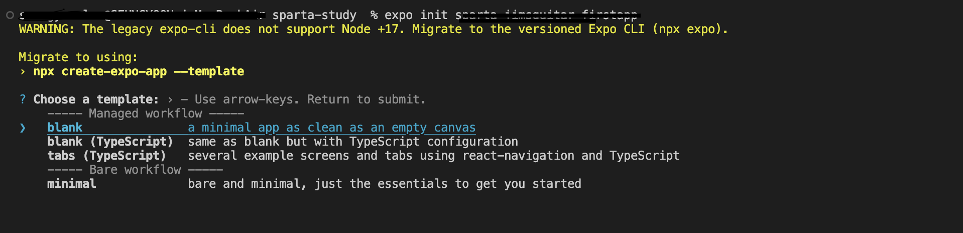The height and width of the screenshot is (233, 963).
Task: Click the blue selection pointer beside blank
Action: [23, 128]
